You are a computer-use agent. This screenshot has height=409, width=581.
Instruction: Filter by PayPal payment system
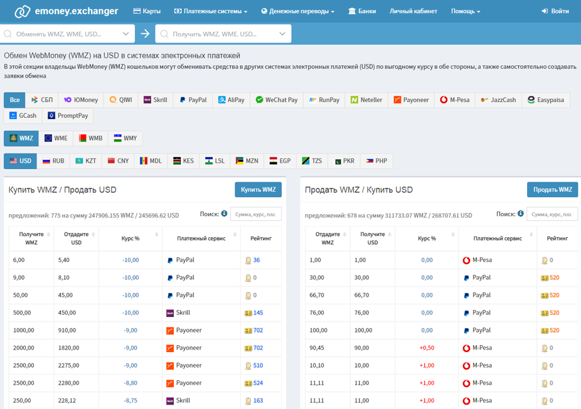click(193, 100)
